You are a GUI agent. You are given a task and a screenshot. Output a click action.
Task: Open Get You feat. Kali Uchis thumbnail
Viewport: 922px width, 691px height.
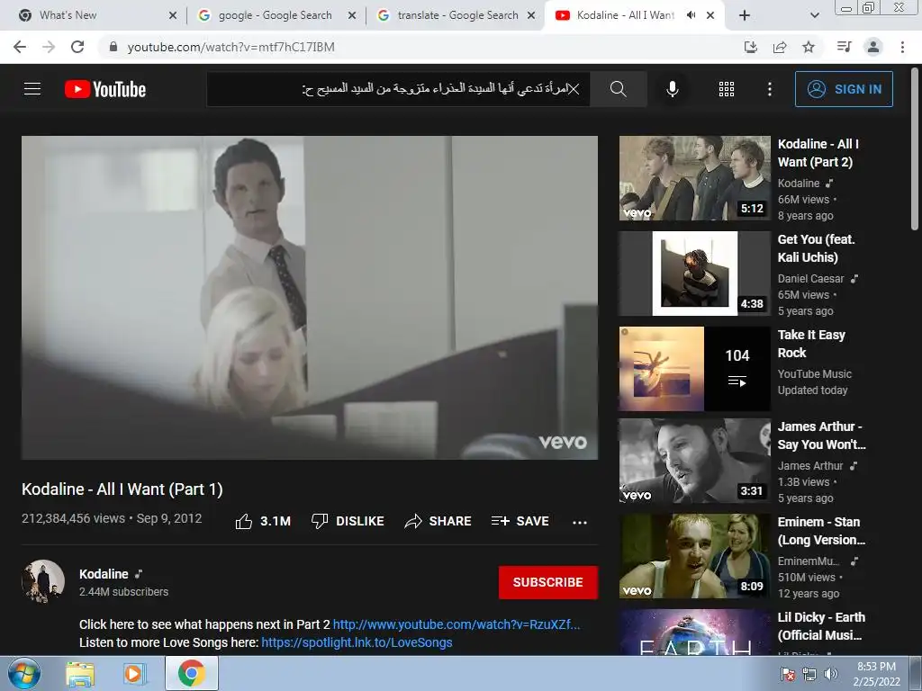click(x=694, y=274)
